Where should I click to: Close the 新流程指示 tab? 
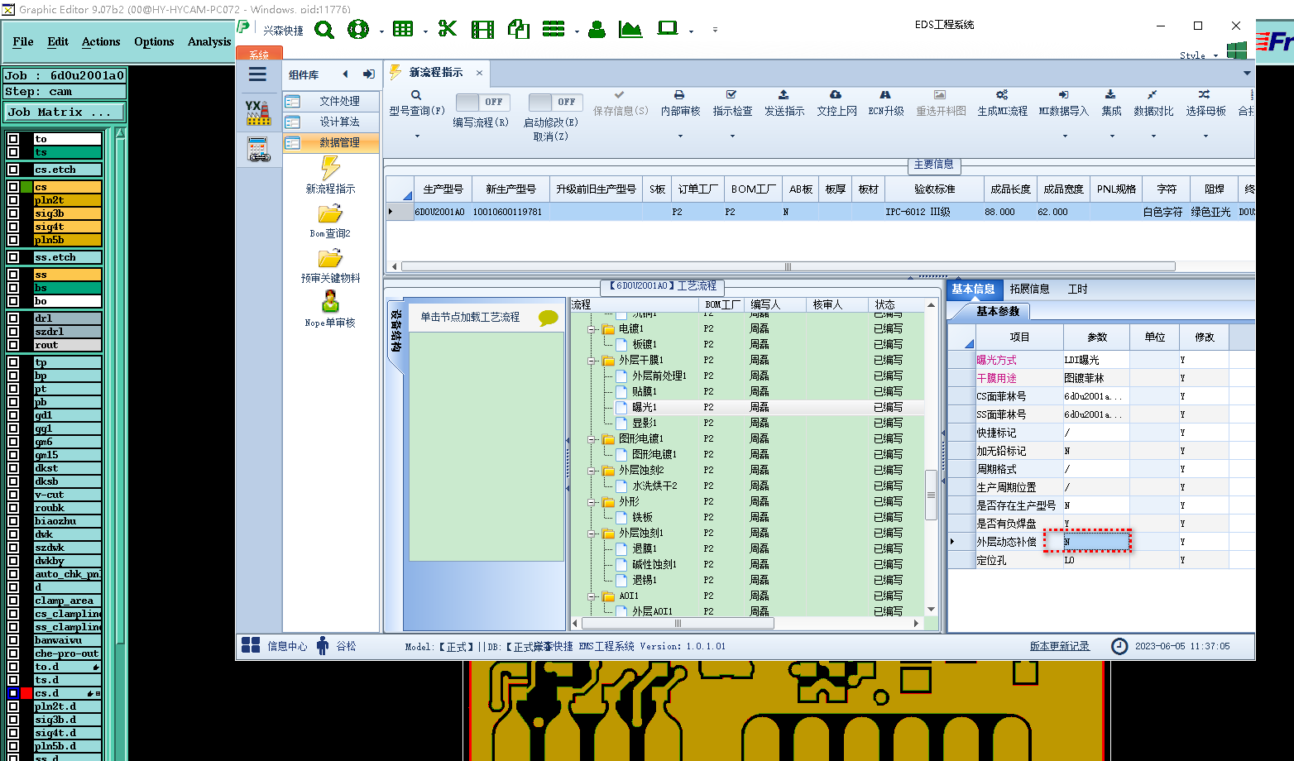pos(479,73)
